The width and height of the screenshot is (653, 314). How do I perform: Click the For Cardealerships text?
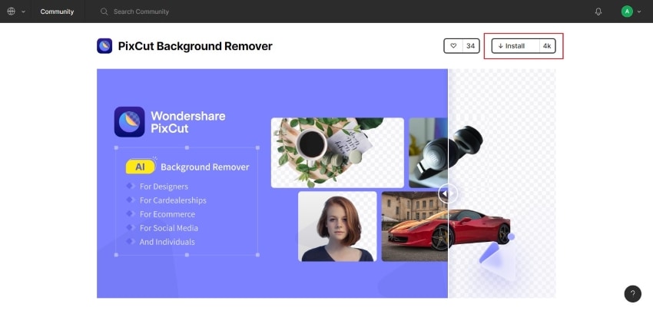(173, 200)
